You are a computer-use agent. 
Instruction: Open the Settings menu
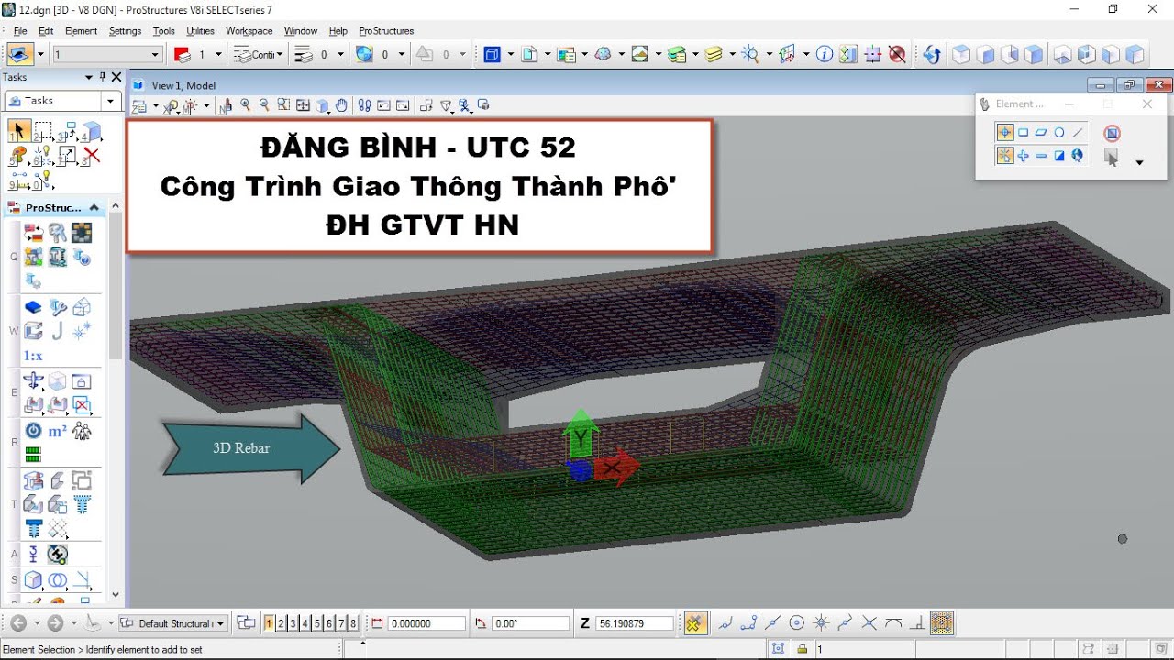coord(125,30)
